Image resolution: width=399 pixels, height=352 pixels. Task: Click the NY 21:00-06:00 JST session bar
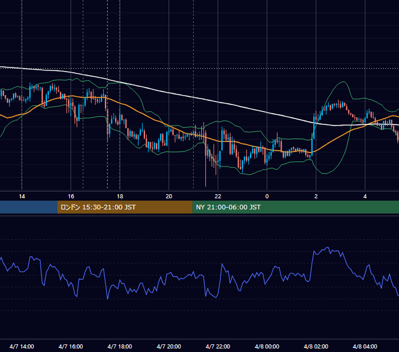[295, 207]
